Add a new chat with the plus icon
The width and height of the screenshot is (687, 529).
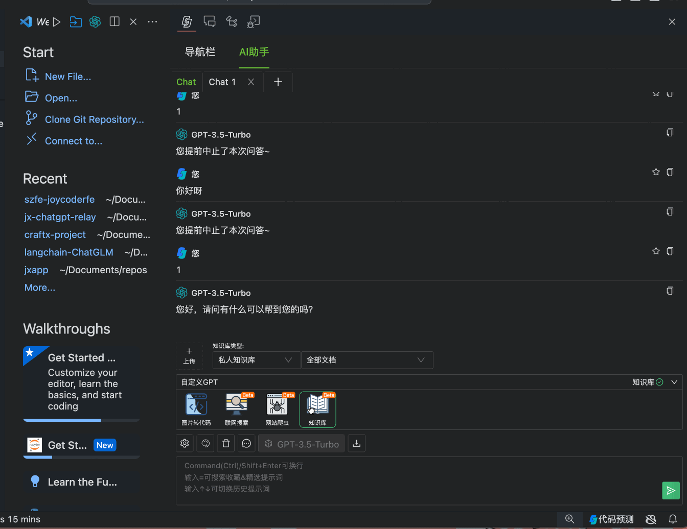[x=278, y=82]
